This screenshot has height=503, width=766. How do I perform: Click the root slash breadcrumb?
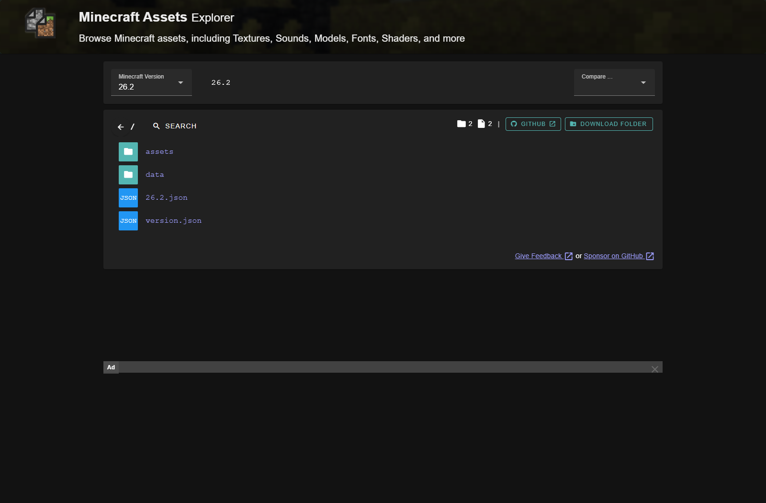coord(133,126)
